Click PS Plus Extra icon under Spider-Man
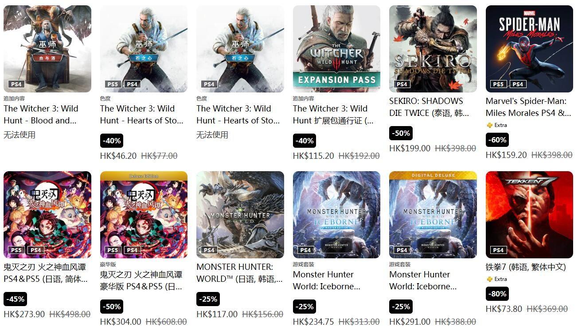This screenshot has width=578, height=330. 489,125
